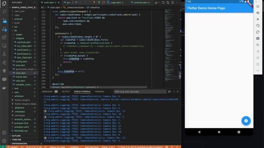Open the Run and Debug view
The image size is (264, 148).
tap(5, 29)
